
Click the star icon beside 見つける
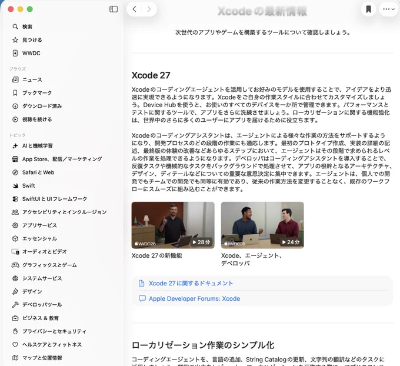15,40
